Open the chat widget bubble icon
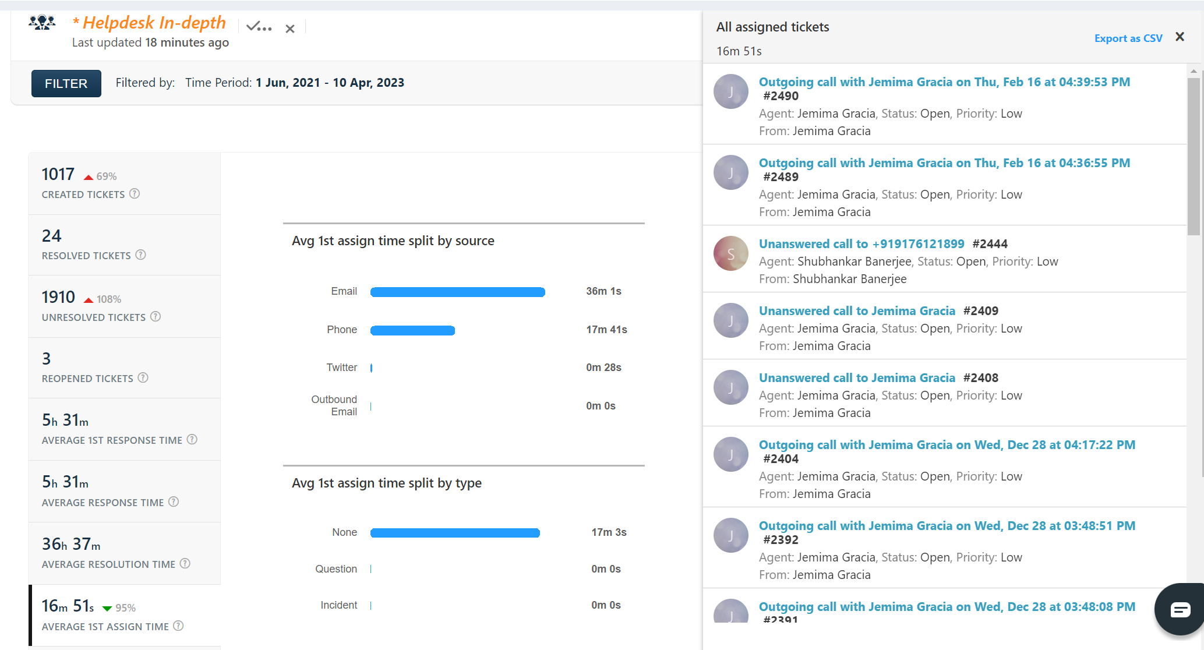The height and width of the screenshot is (650, 1204). [x=1180, y=610]
